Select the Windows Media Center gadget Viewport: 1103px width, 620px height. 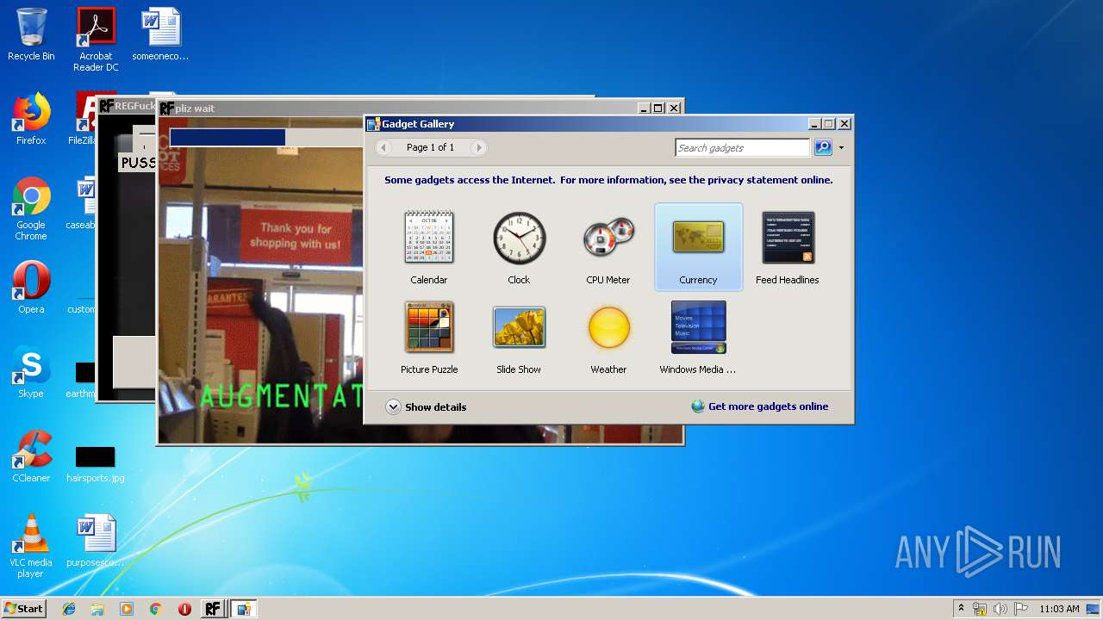pos(698,337)
